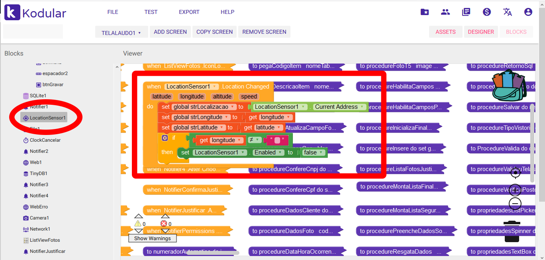The image size is (545, 260).
Task: Click the blue mutator gear on if block
Action: click(165, 138)
